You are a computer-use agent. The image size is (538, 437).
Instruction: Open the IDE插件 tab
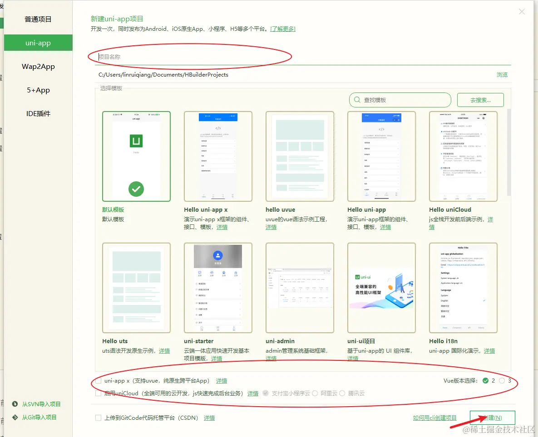click(38, 114)
